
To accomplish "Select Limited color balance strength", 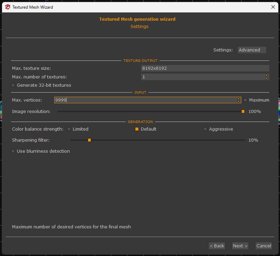I will pyautogui.click(x=69, y=129).
